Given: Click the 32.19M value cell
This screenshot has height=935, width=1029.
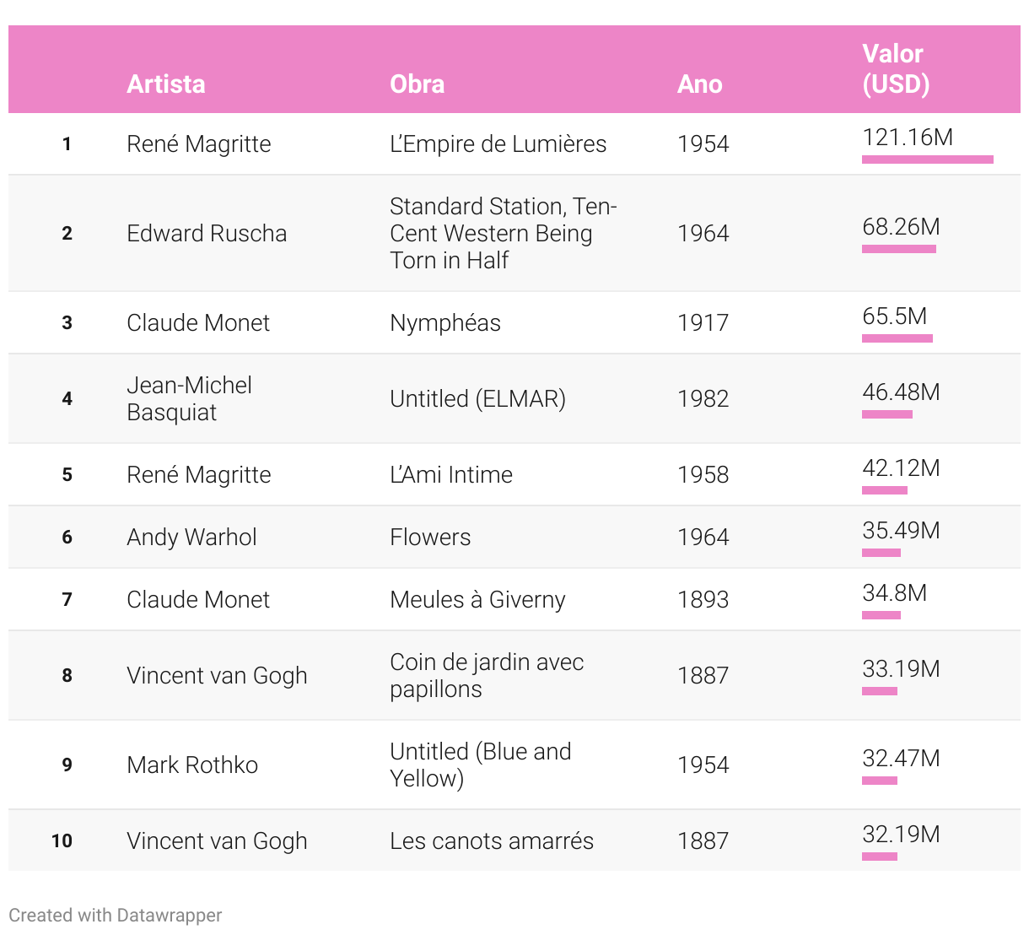Looking at the screenshot, I should tap(901, 835).
